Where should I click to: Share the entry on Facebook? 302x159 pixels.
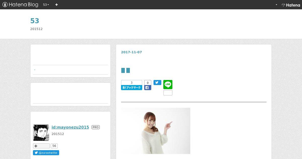148,88
